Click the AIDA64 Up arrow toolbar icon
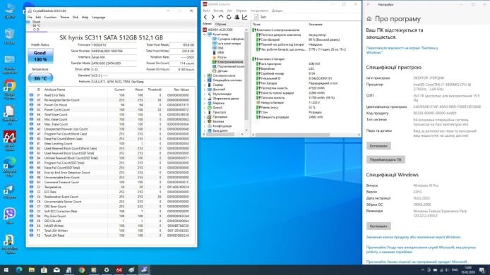Image resolution: width=490 pixels, height=275 pixels. pos(221,17)
